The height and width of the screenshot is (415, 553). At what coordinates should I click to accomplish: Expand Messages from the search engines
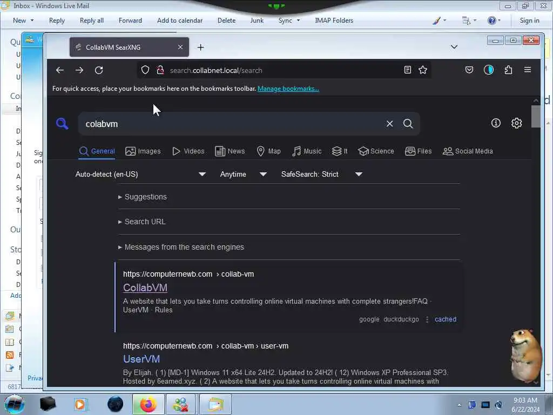pos(181,247)
